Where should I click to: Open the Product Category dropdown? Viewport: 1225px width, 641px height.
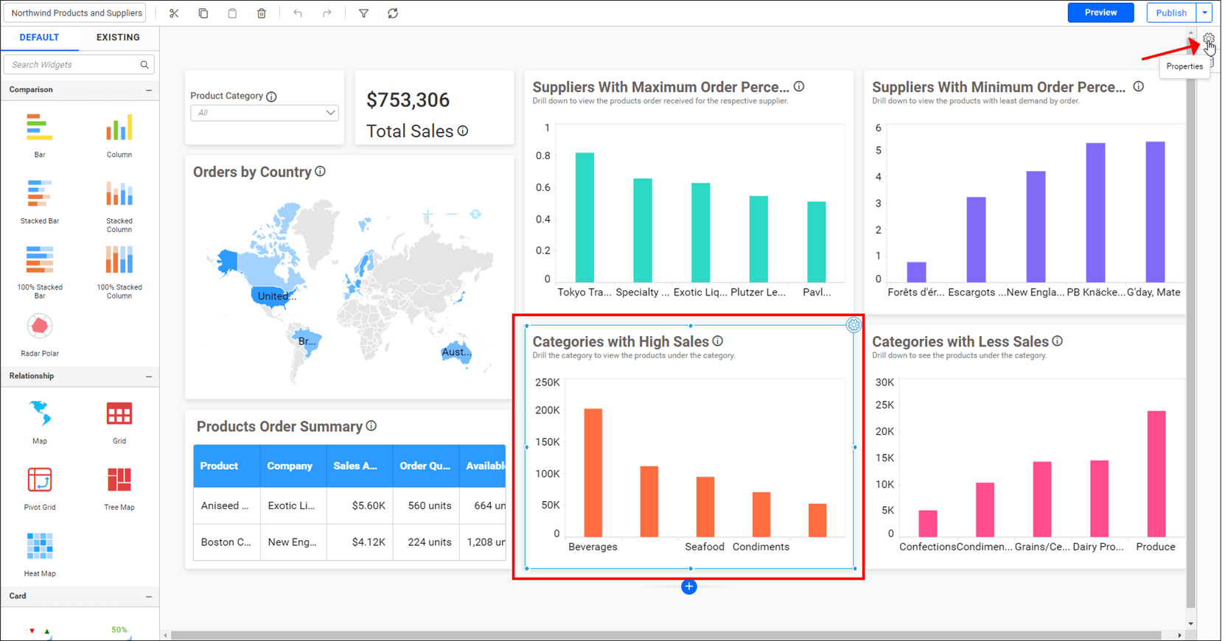(264, 113)
